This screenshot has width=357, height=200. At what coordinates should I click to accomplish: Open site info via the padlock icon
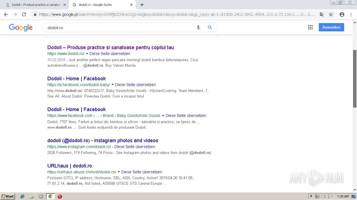click(35, 14)
